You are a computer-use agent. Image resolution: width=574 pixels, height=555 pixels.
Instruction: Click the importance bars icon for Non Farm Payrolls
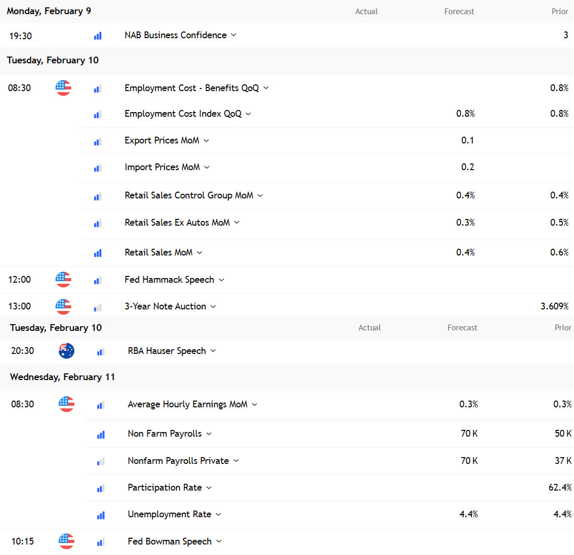click(x=101, y=435)
